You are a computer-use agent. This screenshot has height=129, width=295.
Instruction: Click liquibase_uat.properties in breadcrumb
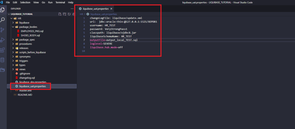[x=104, y=14]
